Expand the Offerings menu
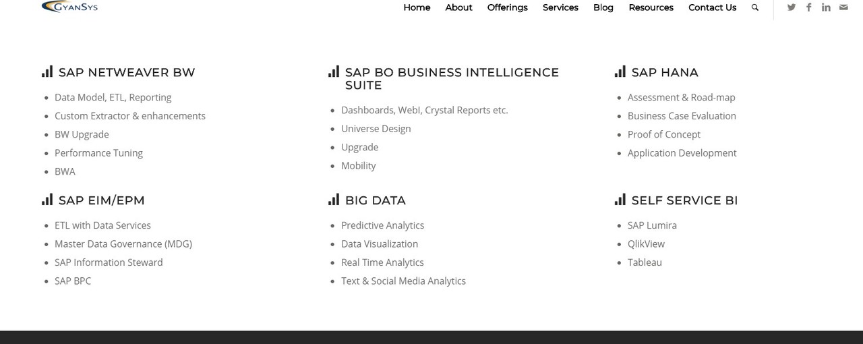Image resolution: width=863 pixels, height=344 pixels. tap(508, 7)
